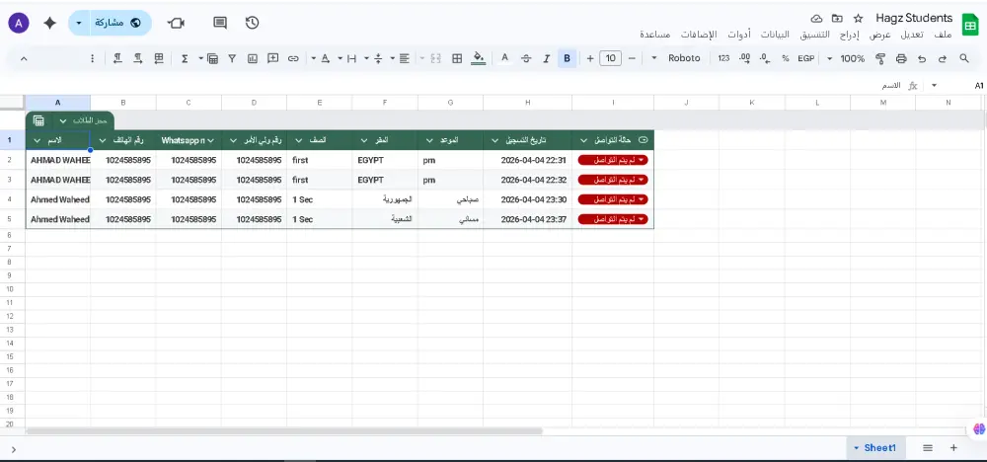Increase font size with plus button

[590, 58]
